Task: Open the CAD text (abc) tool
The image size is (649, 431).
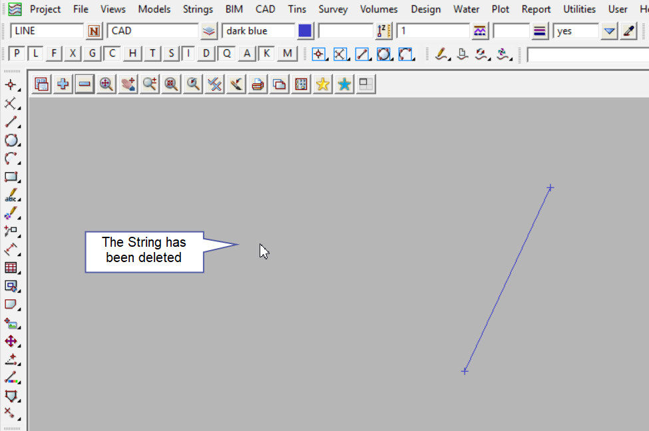Action: click(11, 195)
